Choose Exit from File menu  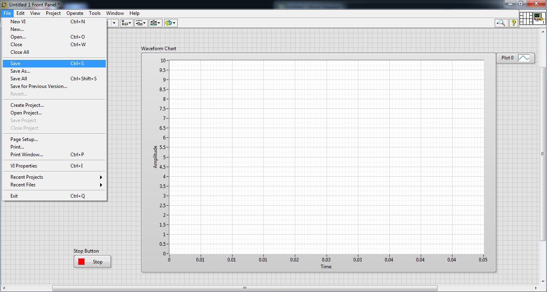coord(54,196)
